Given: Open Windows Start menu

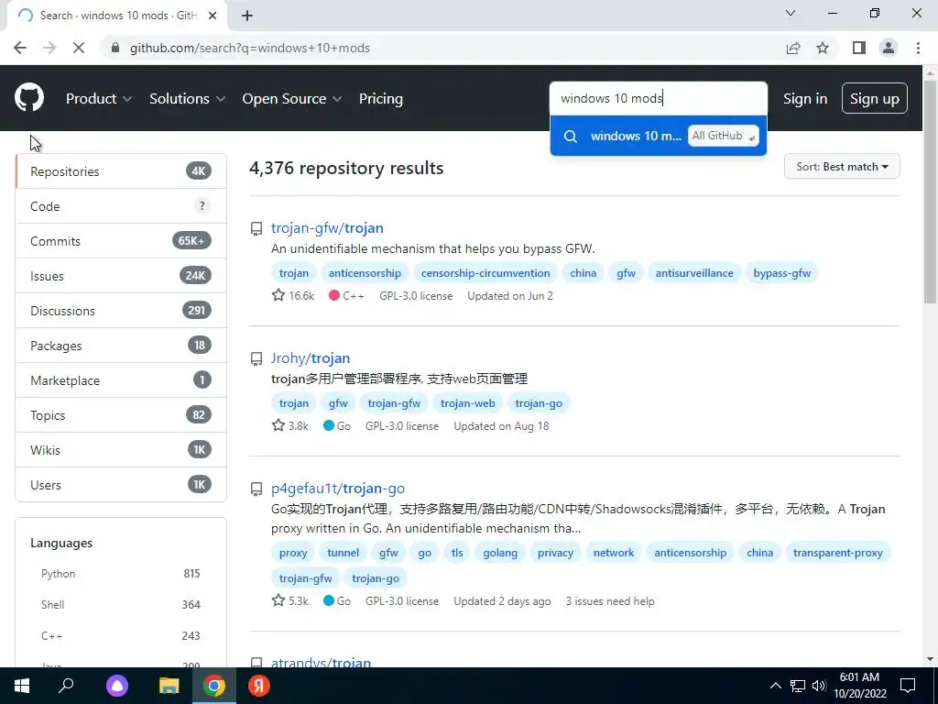Looking at the screenshot, I should coord(22,686).
